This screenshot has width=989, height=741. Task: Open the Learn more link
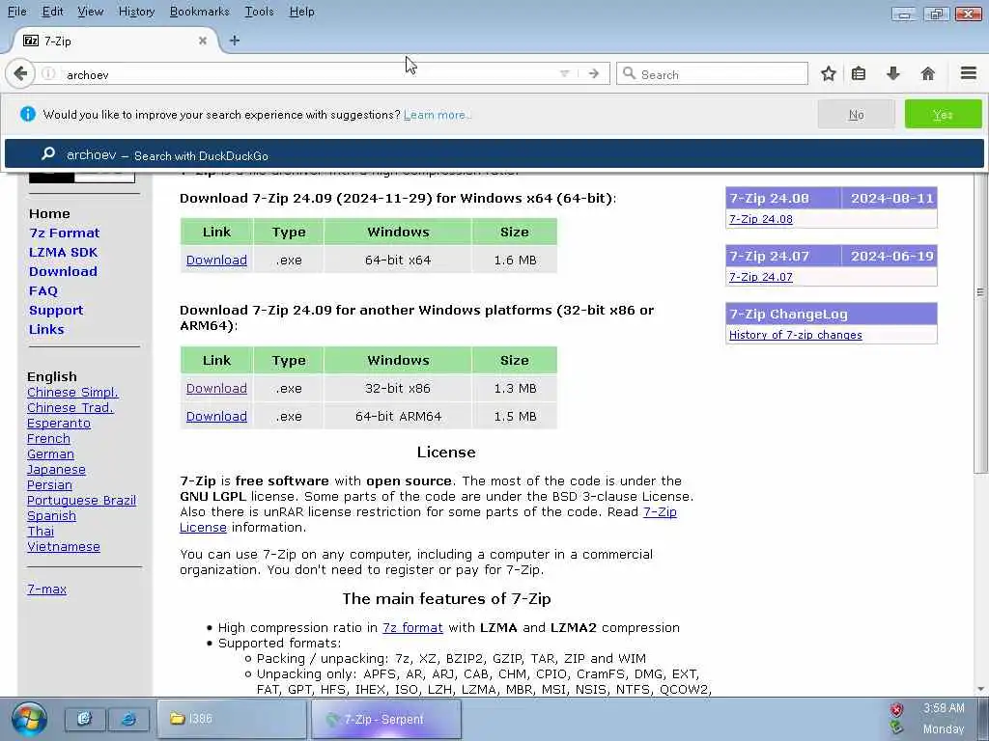[437, 115]
